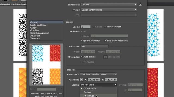
Task: Select the portrait up orientation icon
Action: [105, 57]
